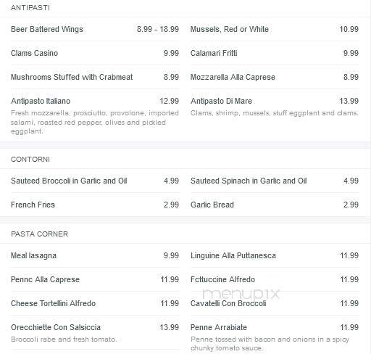Click Mussels, Red or White
Image resolution: width=371 pixels, height=354 pixels.
230,29
